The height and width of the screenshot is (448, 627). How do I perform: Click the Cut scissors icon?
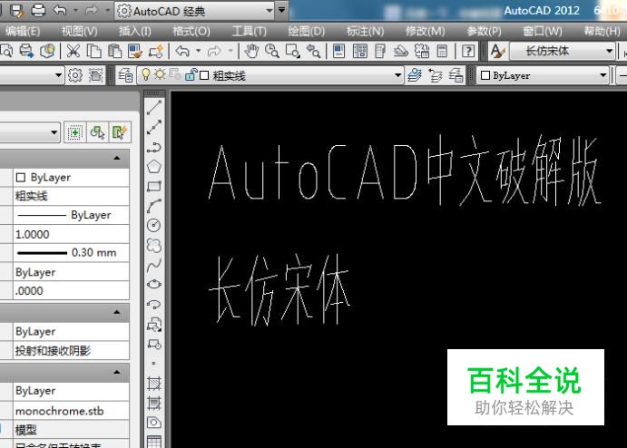pos(73,51)
